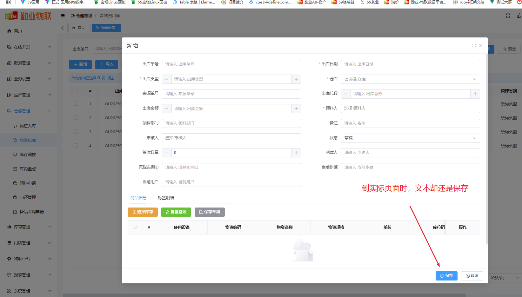Check row 1 checkbox in background list

point(76,104)
